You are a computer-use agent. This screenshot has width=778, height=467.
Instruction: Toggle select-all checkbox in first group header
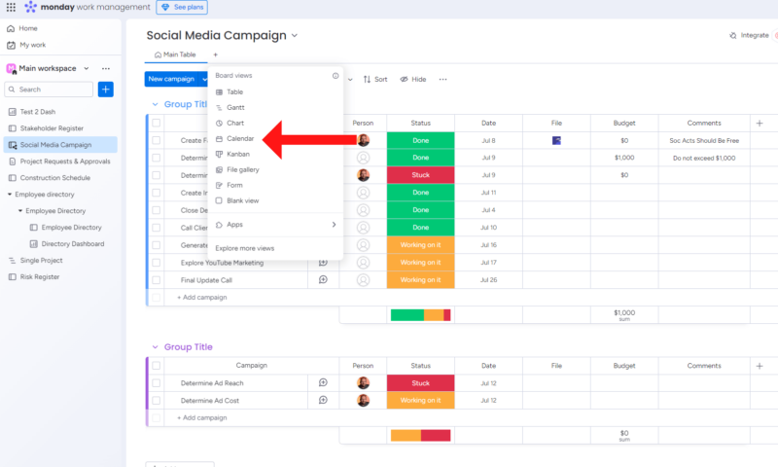pos(157,123)
